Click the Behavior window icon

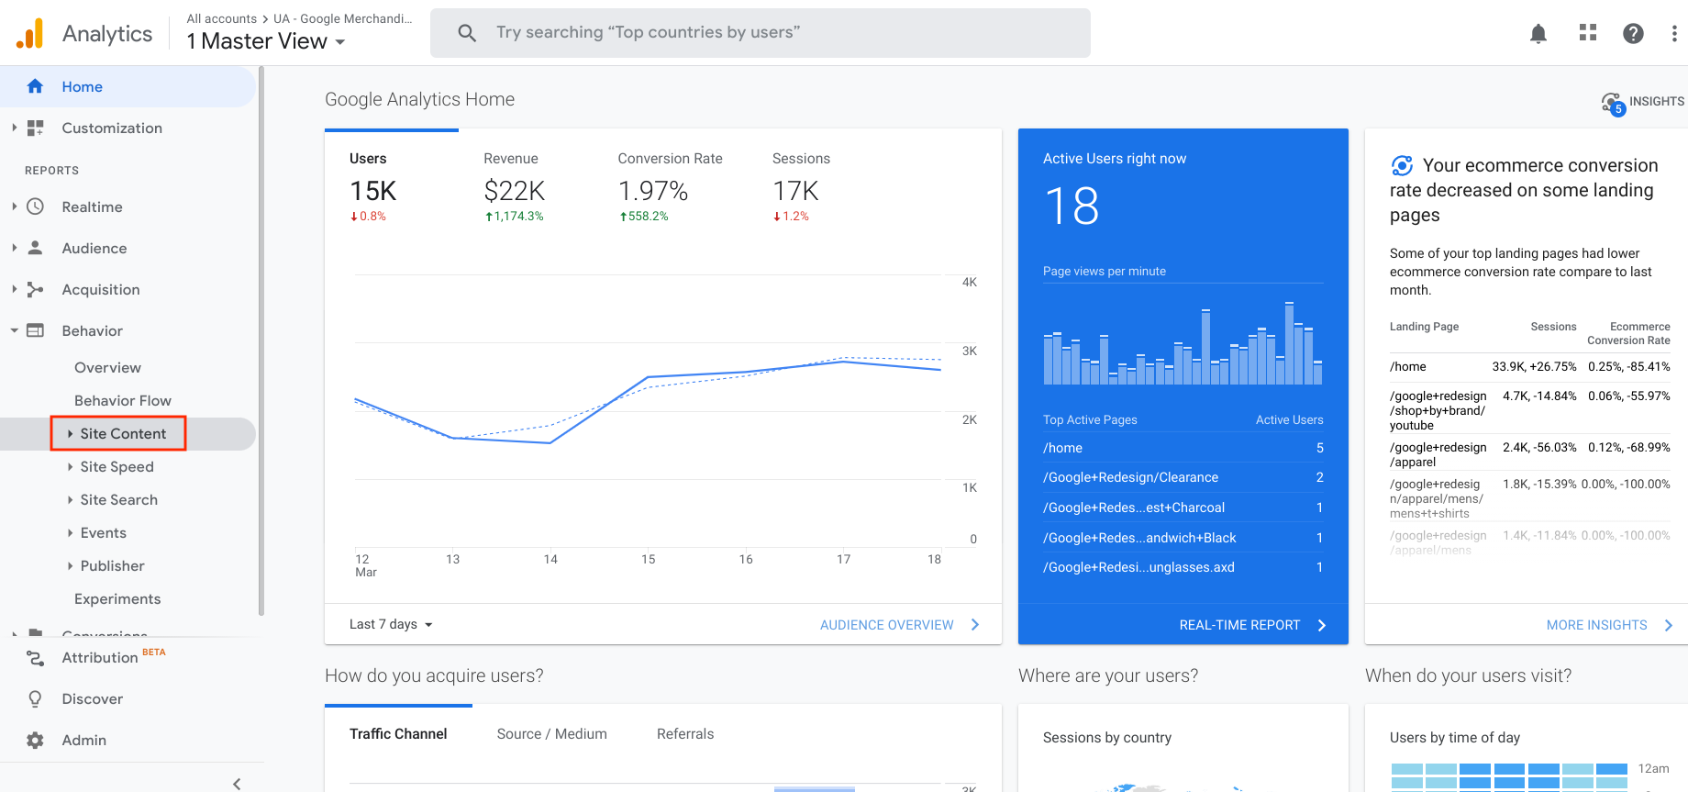pos(35,330)
